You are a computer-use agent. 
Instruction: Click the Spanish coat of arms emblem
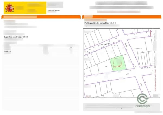pos(10,8)
